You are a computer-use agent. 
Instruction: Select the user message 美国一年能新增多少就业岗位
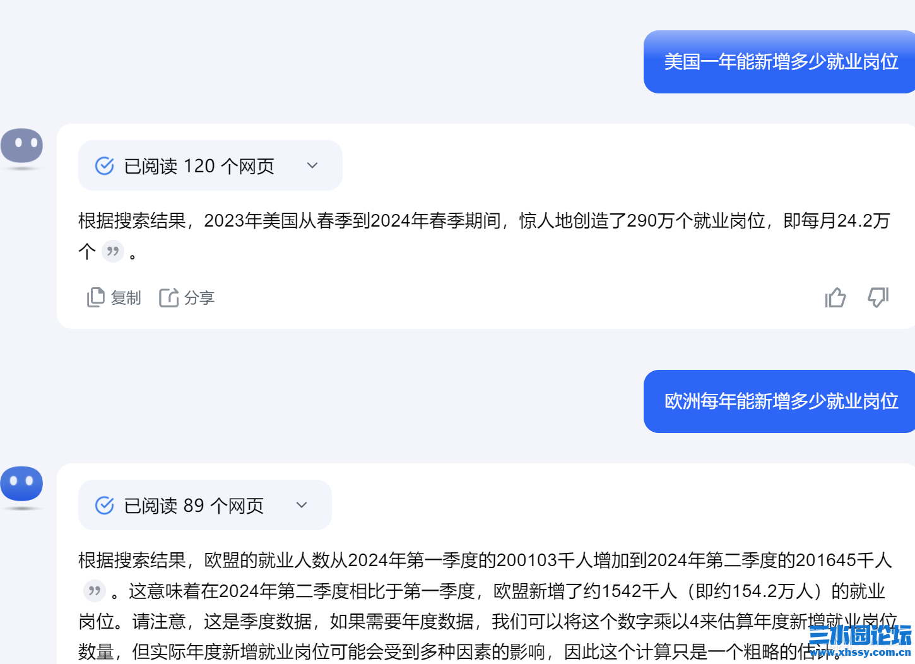781,62
